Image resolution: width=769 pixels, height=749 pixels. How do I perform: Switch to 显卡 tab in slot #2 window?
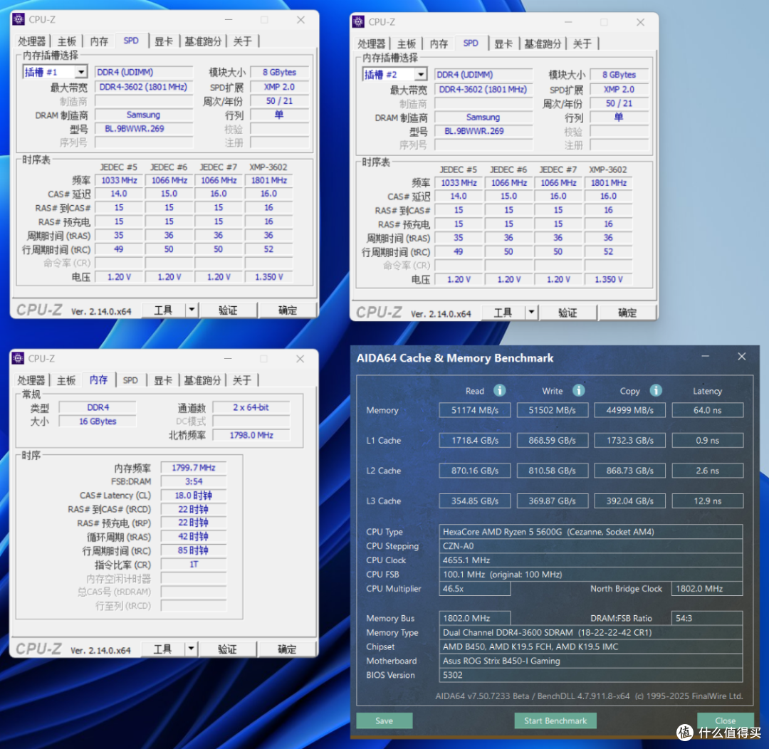coord(503,43)
